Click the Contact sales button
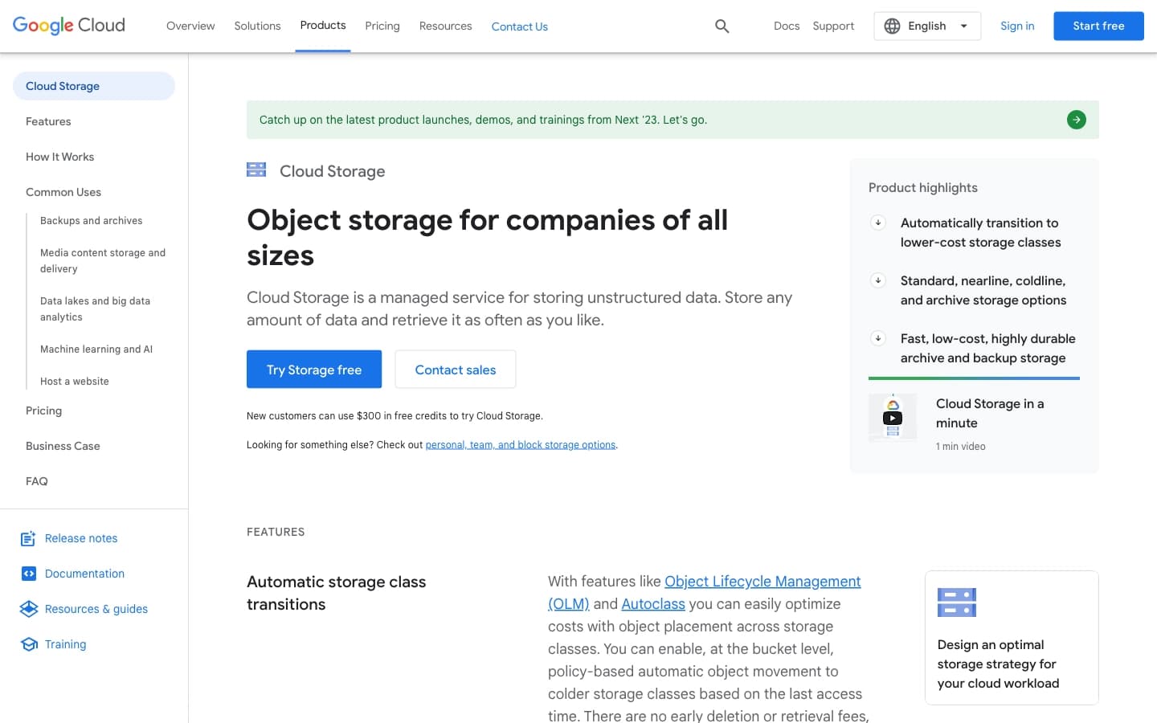The image size is (1157, 723). tap(456, 370)
